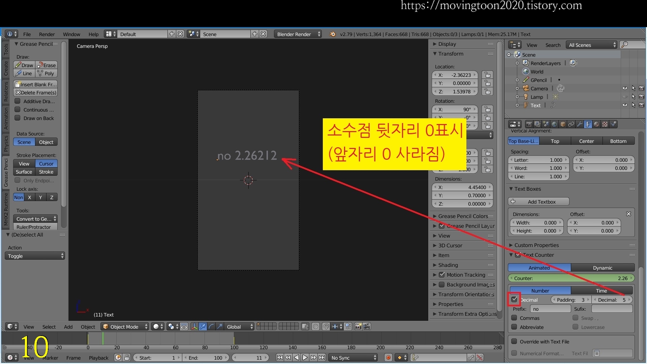
Task: Play animation forward button
Action: tap(305, 358)
